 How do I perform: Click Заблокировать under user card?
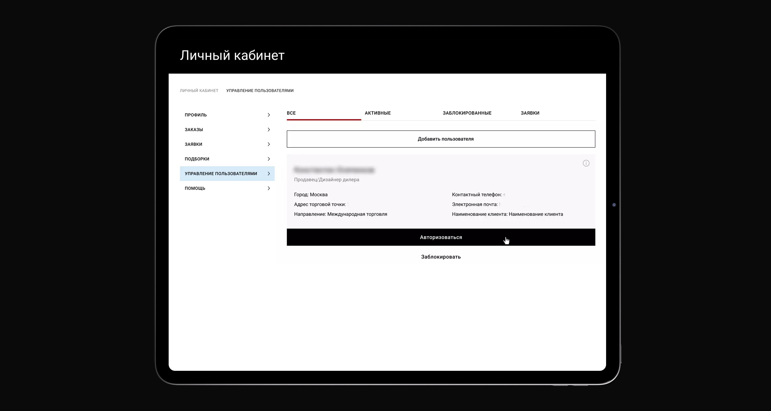tap(441, 257)
